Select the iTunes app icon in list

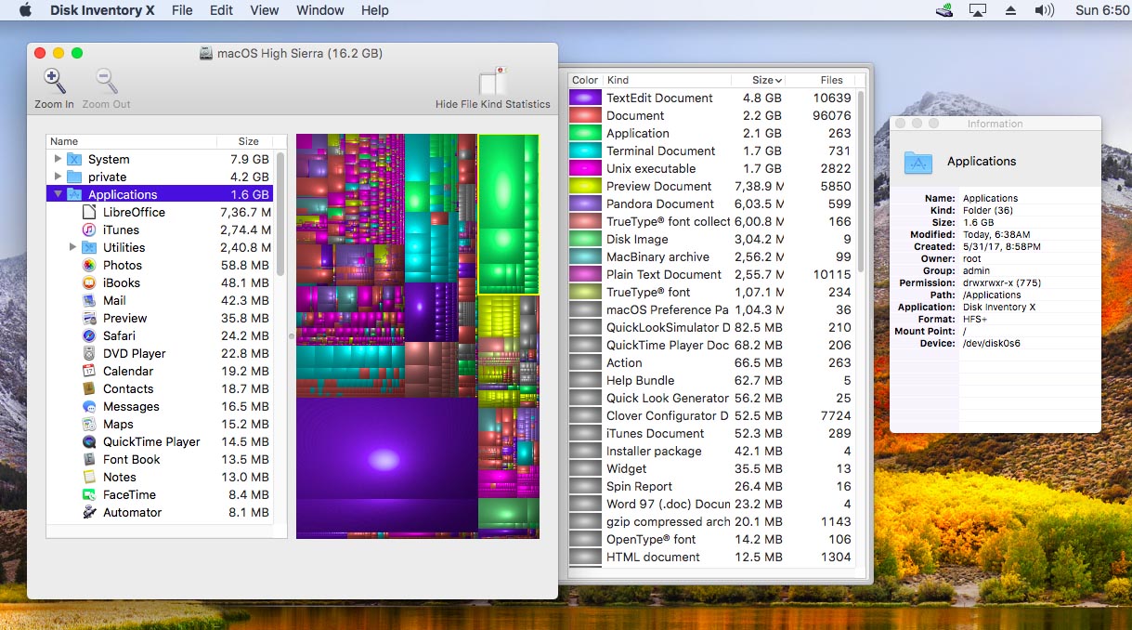88,230
